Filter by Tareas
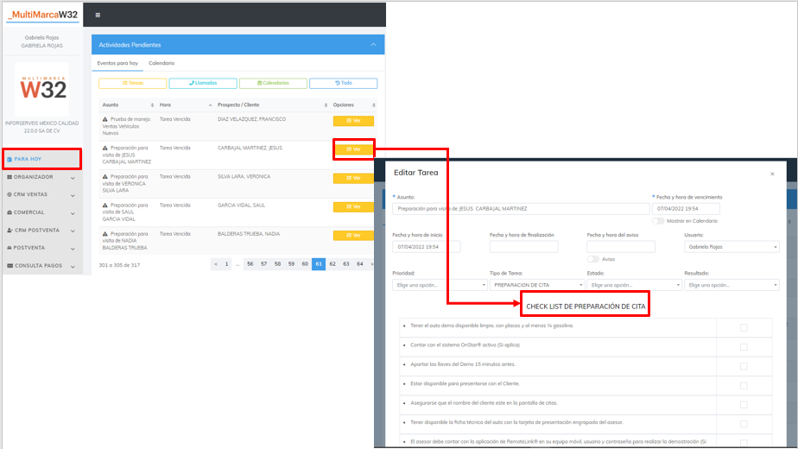Viewport: 798px width, 449px height. tap(132, 83)
